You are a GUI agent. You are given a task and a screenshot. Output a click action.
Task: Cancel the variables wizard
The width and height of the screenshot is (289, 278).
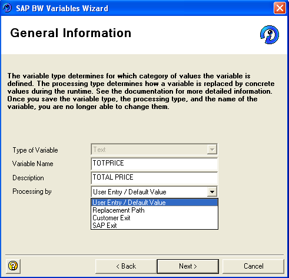254,266
